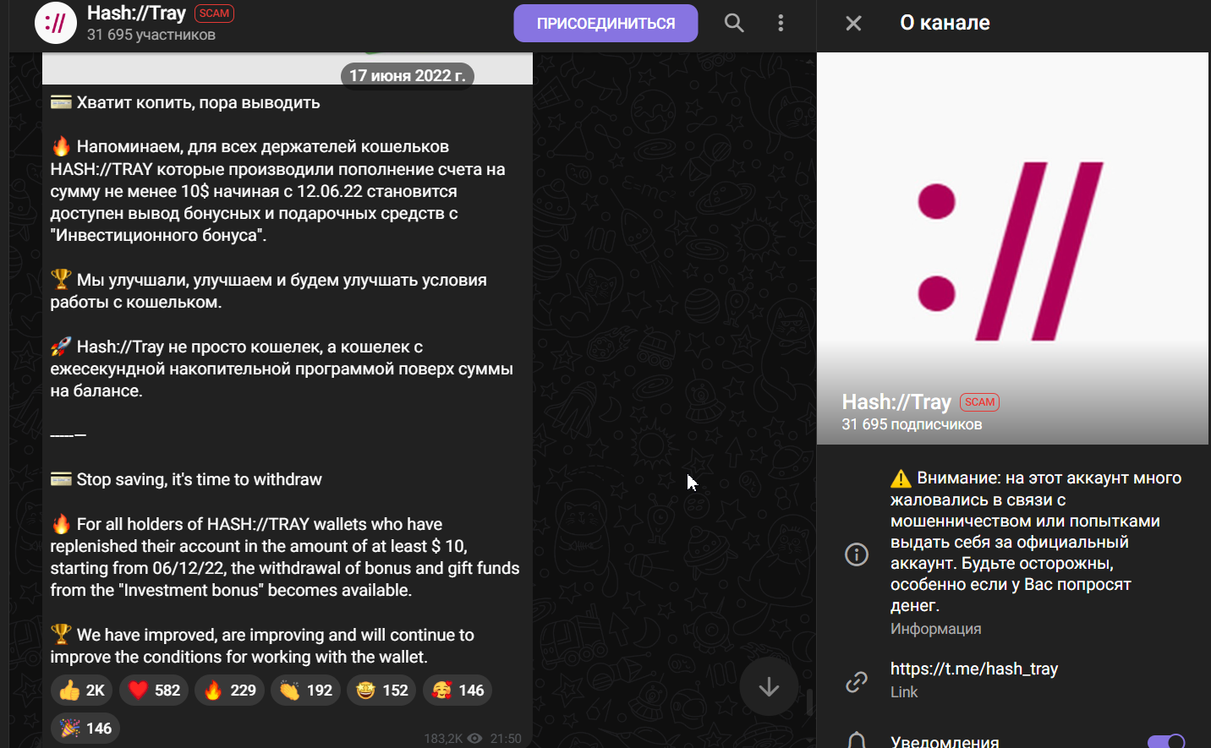
Task: Click Hash://Tray title in chat header
Action: (x=136, y=14)
